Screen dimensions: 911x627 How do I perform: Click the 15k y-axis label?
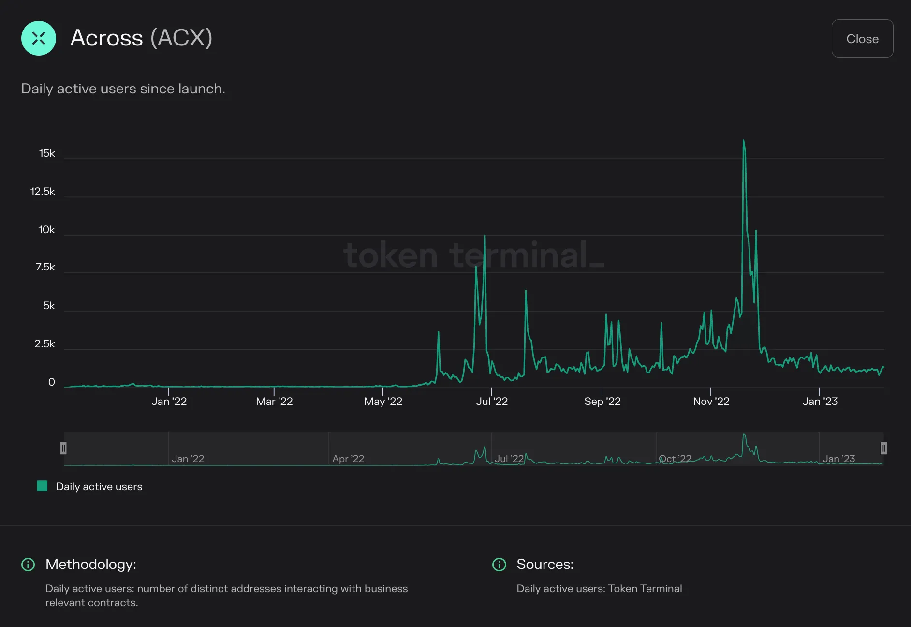(x=47, y=153)
